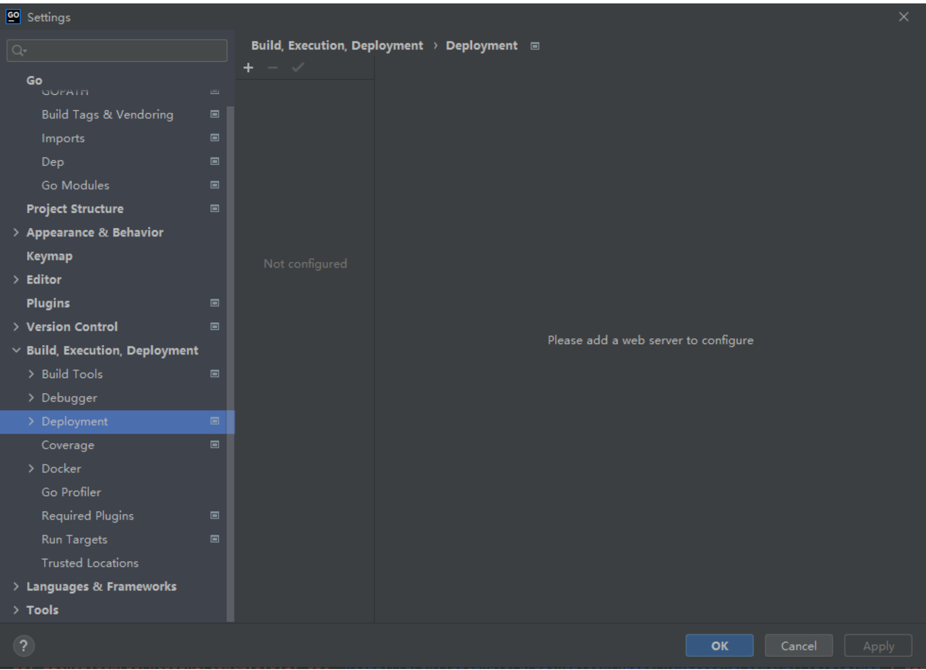Select Go Profiler settings
926x670 pixels.
71,492
